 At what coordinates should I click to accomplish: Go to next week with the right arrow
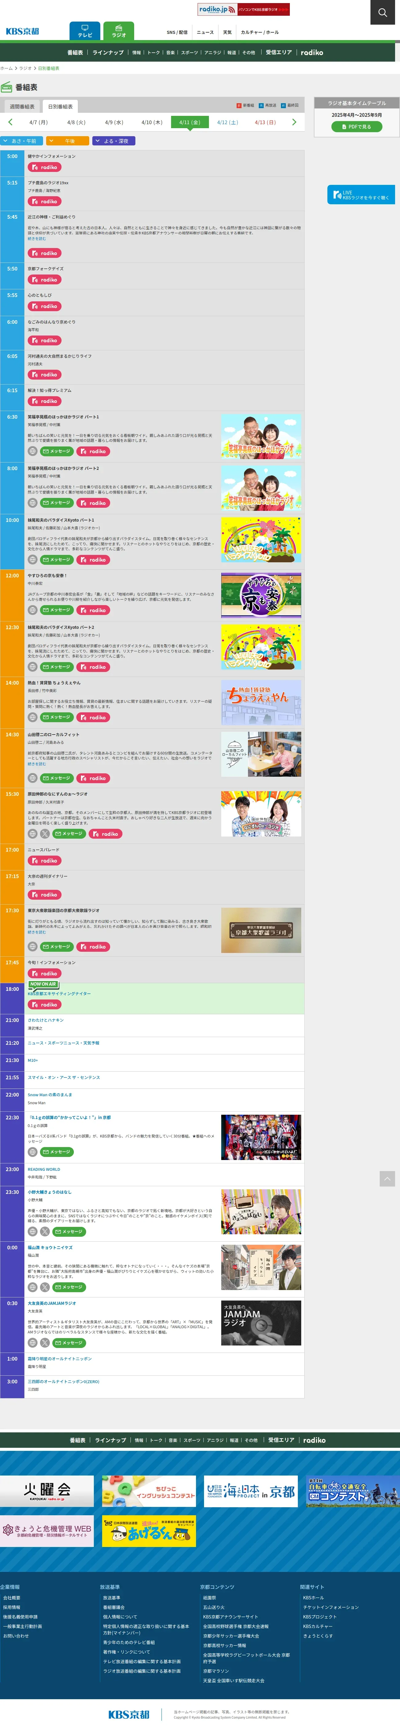coord(294,122)
